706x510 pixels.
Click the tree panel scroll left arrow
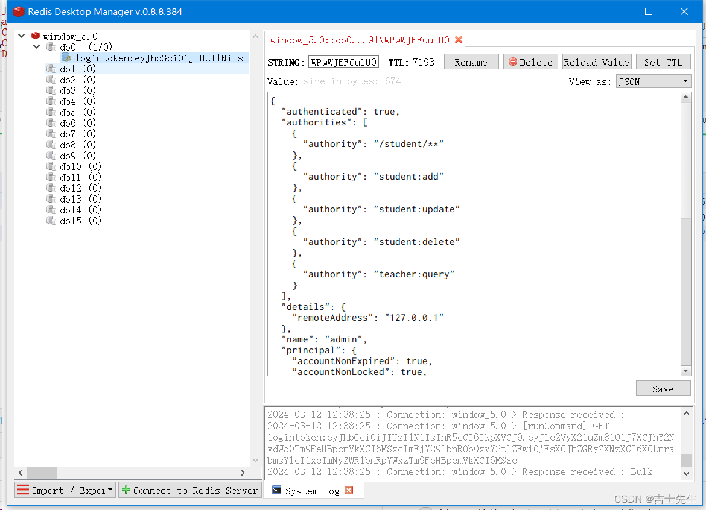click(21, 473)
